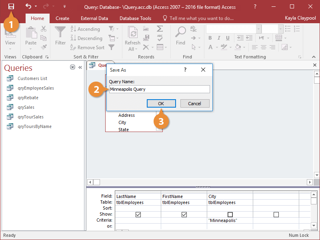The width and height of the screenshot is (320, 240).
Task: Click the Refresh All icon
Action: (x=132, y=33)
